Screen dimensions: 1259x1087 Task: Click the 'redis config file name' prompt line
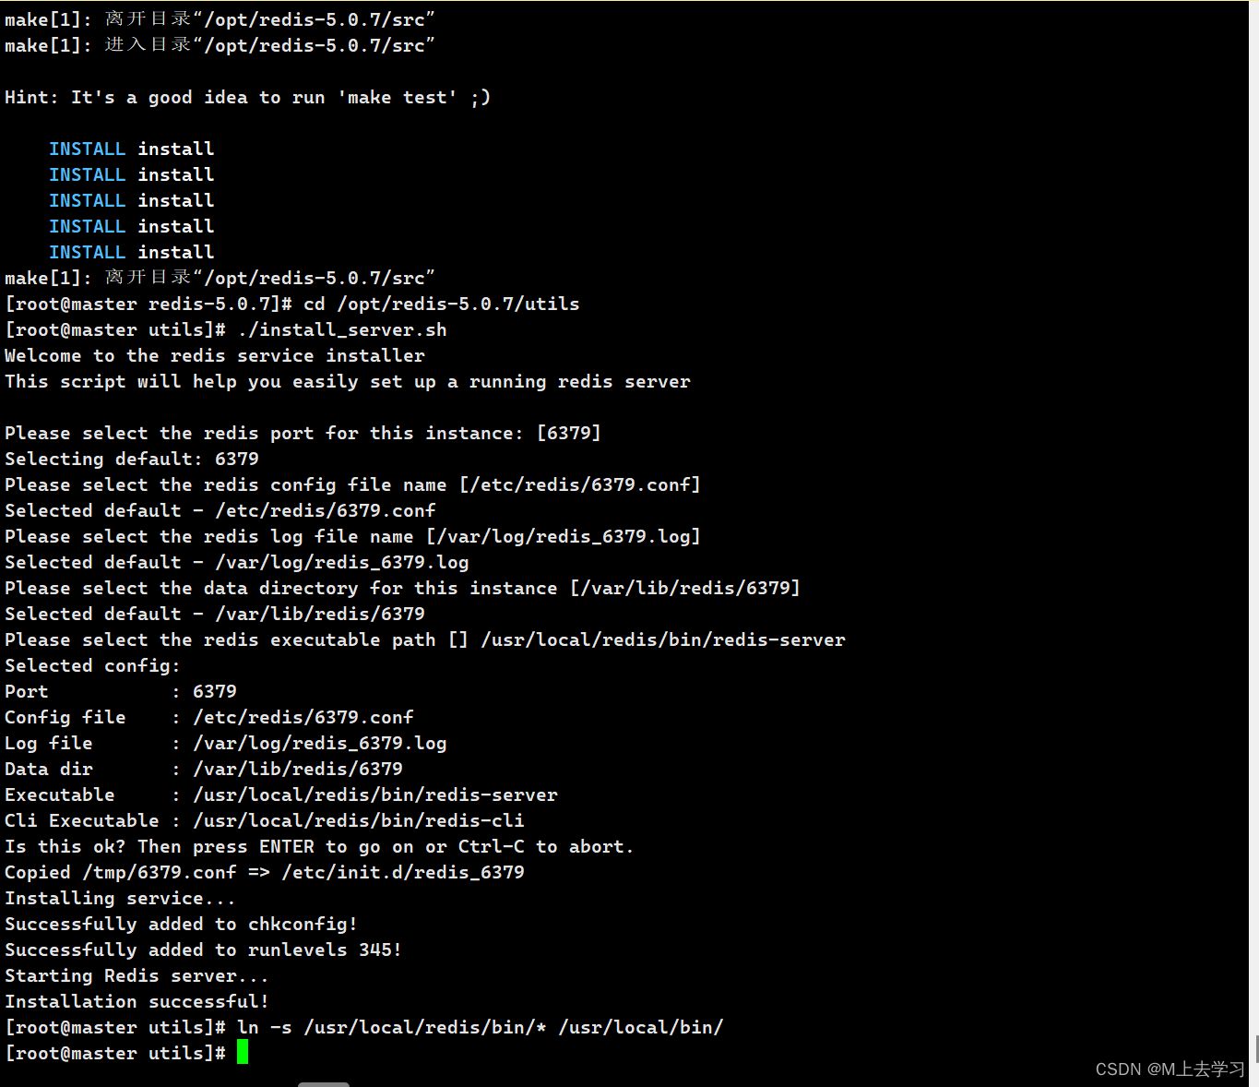(352, 484)
